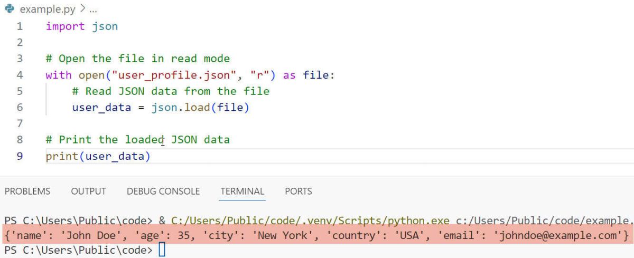
Task: Click the '# Open the file in read mode' comment
Action: coord(138,59)
